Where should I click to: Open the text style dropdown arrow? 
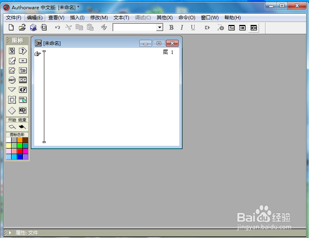[x=160, y=27]
